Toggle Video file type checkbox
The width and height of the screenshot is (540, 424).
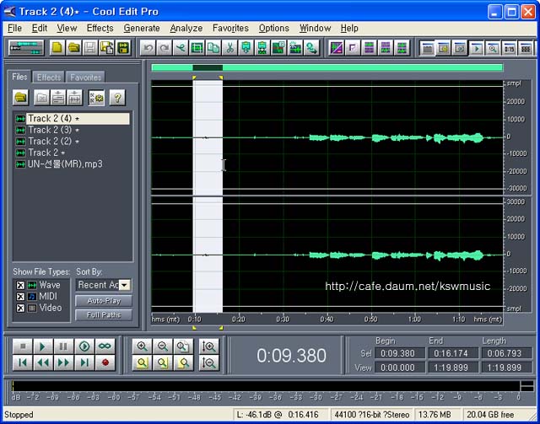tap(20, 308)
